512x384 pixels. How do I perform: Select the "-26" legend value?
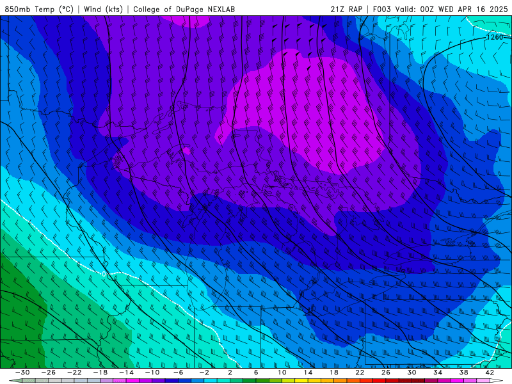[49, 372]
